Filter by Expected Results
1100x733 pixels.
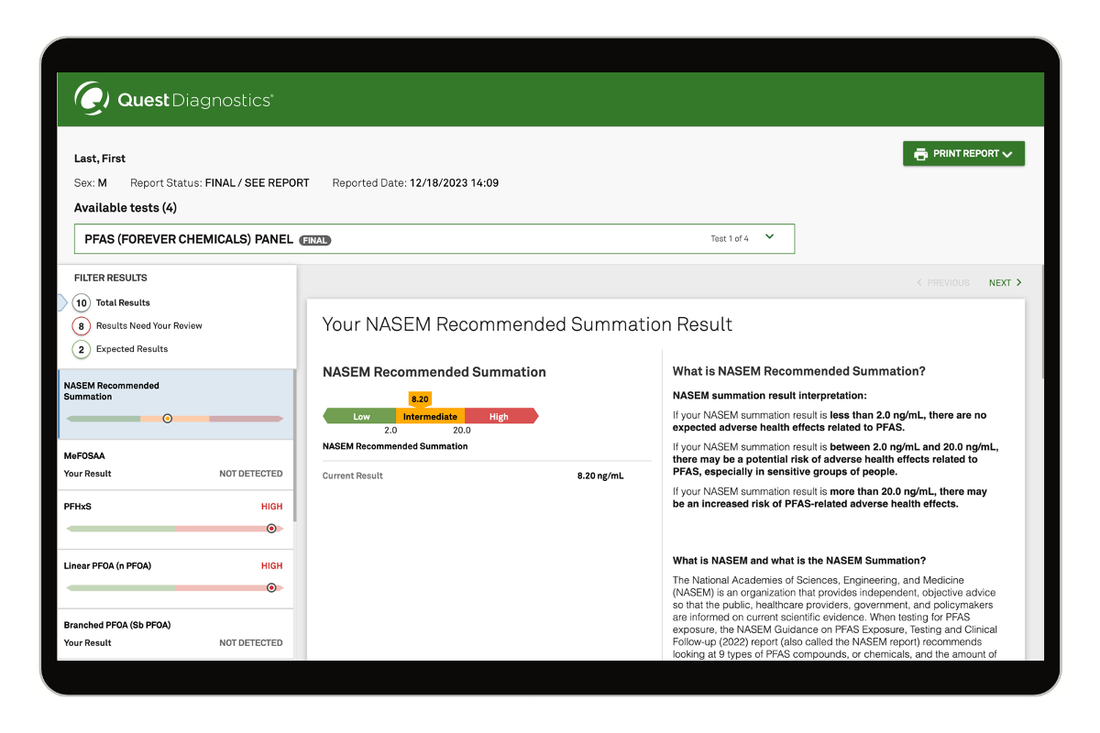click(132, 349)
